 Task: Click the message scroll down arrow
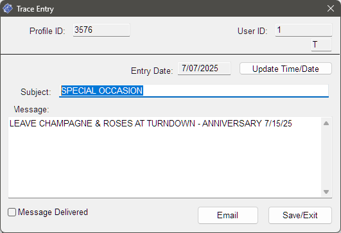[x=326, y=192]
